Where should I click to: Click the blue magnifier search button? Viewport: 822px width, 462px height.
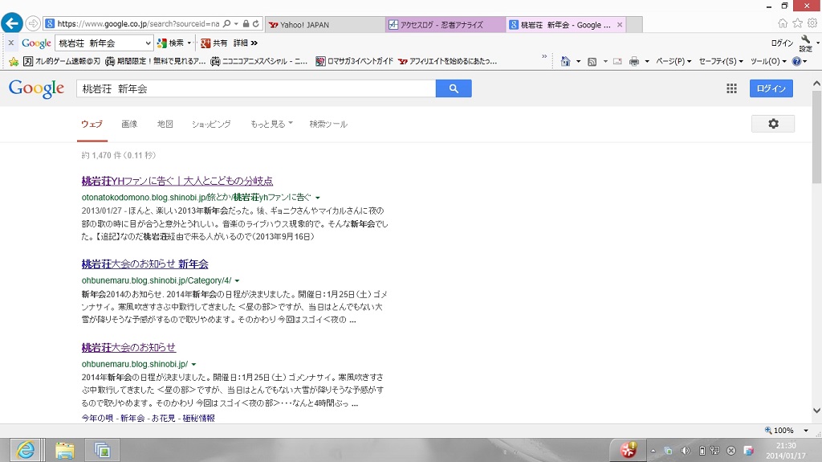coord(454,88)
